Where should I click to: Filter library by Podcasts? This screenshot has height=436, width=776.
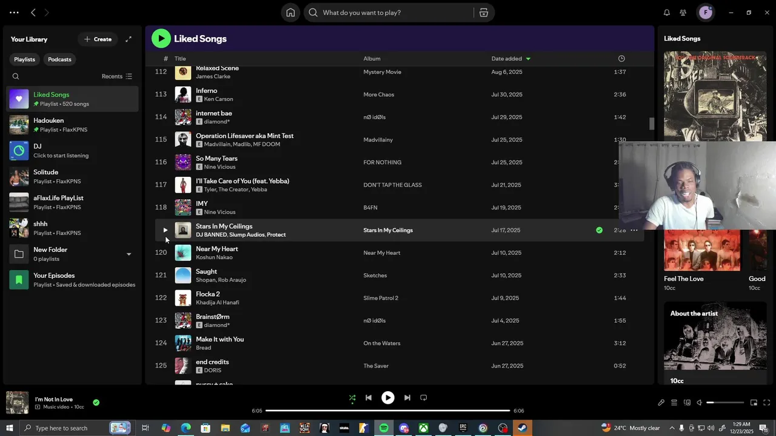click(59, 59)
